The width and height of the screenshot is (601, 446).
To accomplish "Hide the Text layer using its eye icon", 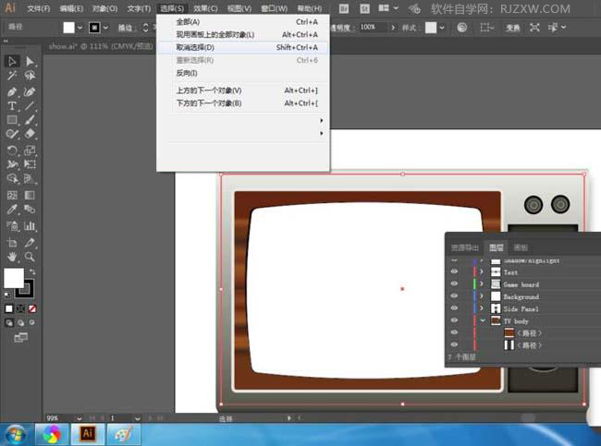I will (453, 273).
